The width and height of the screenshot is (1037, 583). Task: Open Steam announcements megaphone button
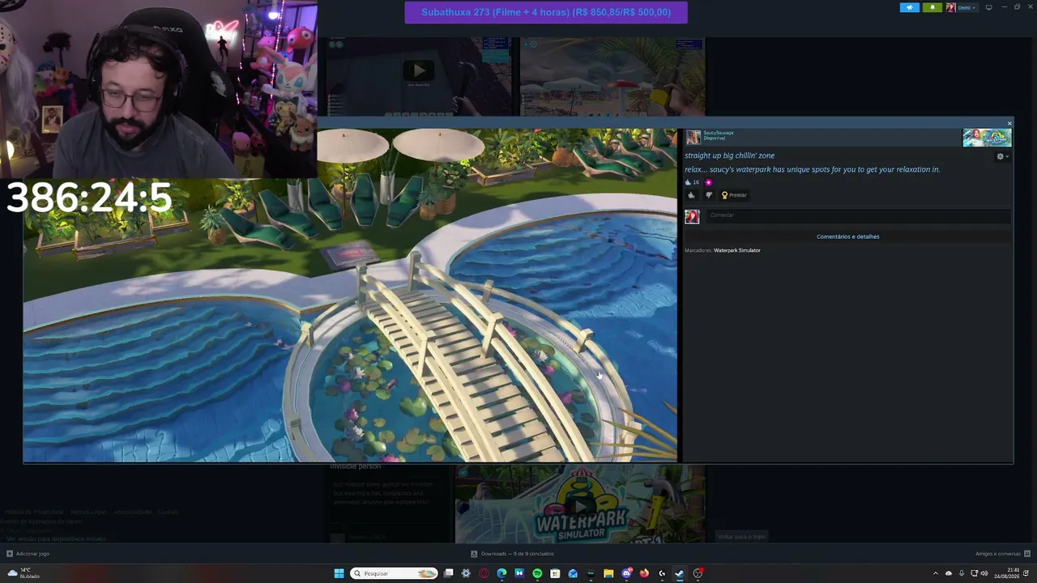910,7
